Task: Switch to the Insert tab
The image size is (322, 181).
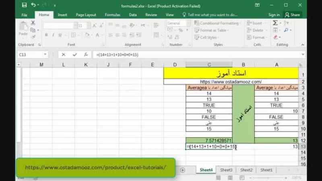Action: pyautogui.click(x=62, y=15)
